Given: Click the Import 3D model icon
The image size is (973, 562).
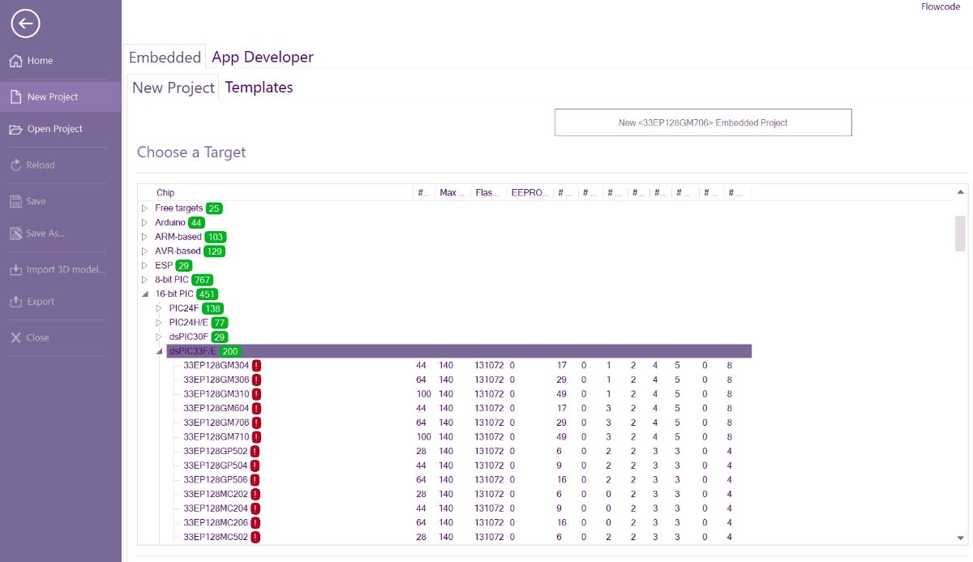Looking at the screenshot, I should [15, 269].
